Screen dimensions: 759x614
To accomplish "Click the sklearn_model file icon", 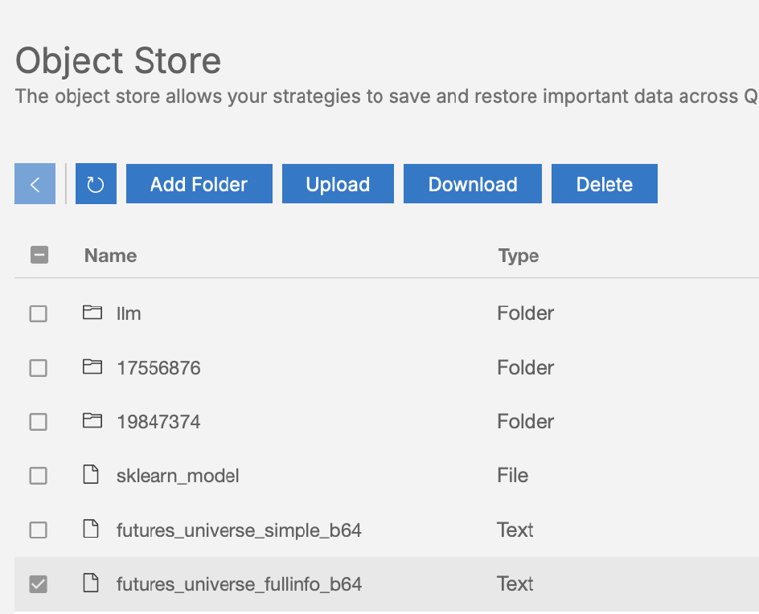I will coord(92,475).
